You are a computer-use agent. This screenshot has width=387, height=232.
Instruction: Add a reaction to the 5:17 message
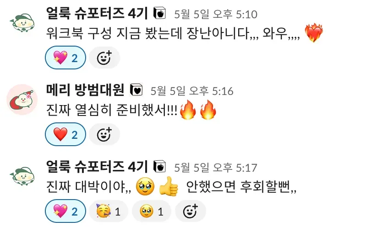tap(190, 211)
